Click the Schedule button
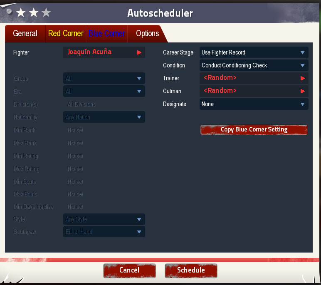 click(x=191, y=270)
